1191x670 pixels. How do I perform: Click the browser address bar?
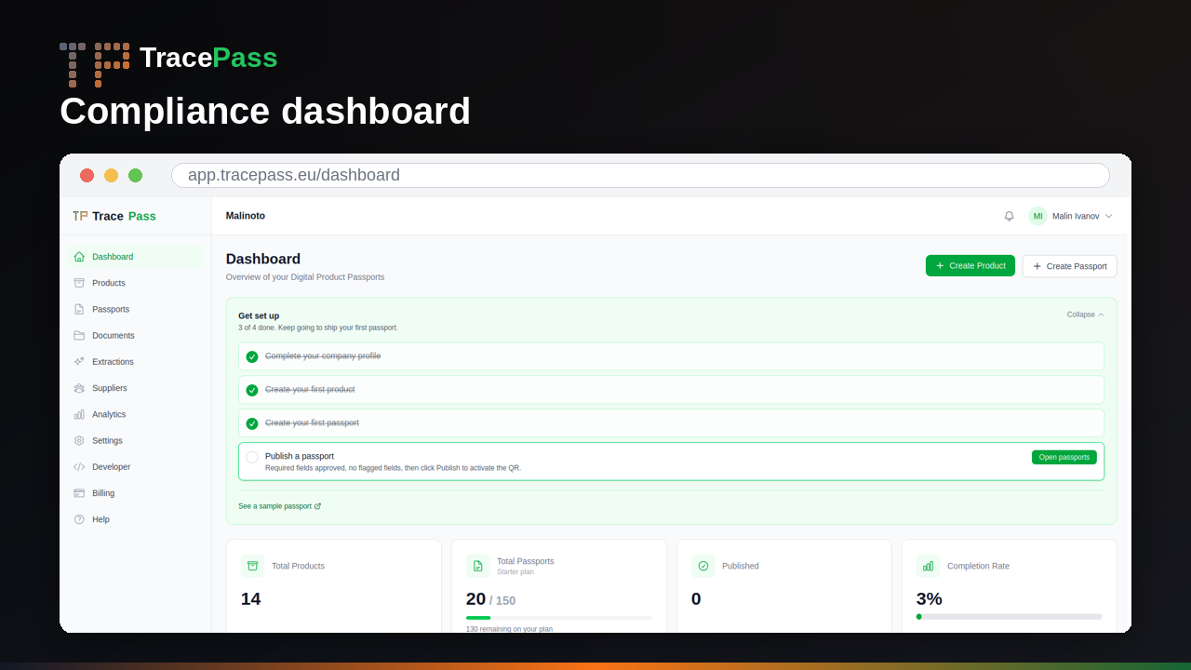pos(640,175)
